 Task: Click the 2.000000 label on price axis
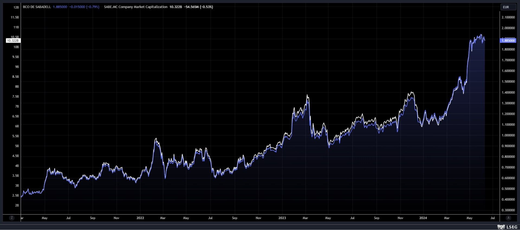pos(508,28)
